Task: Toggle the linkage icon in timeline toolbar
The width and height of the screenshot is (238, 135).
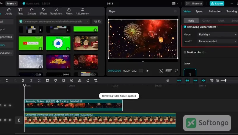Action: pos(195,81)
